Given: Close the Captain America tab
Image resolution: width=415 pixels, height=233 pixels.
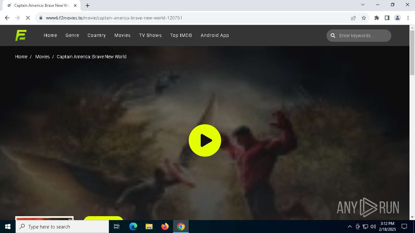Looking at the screenshot, I should point(75,6).
